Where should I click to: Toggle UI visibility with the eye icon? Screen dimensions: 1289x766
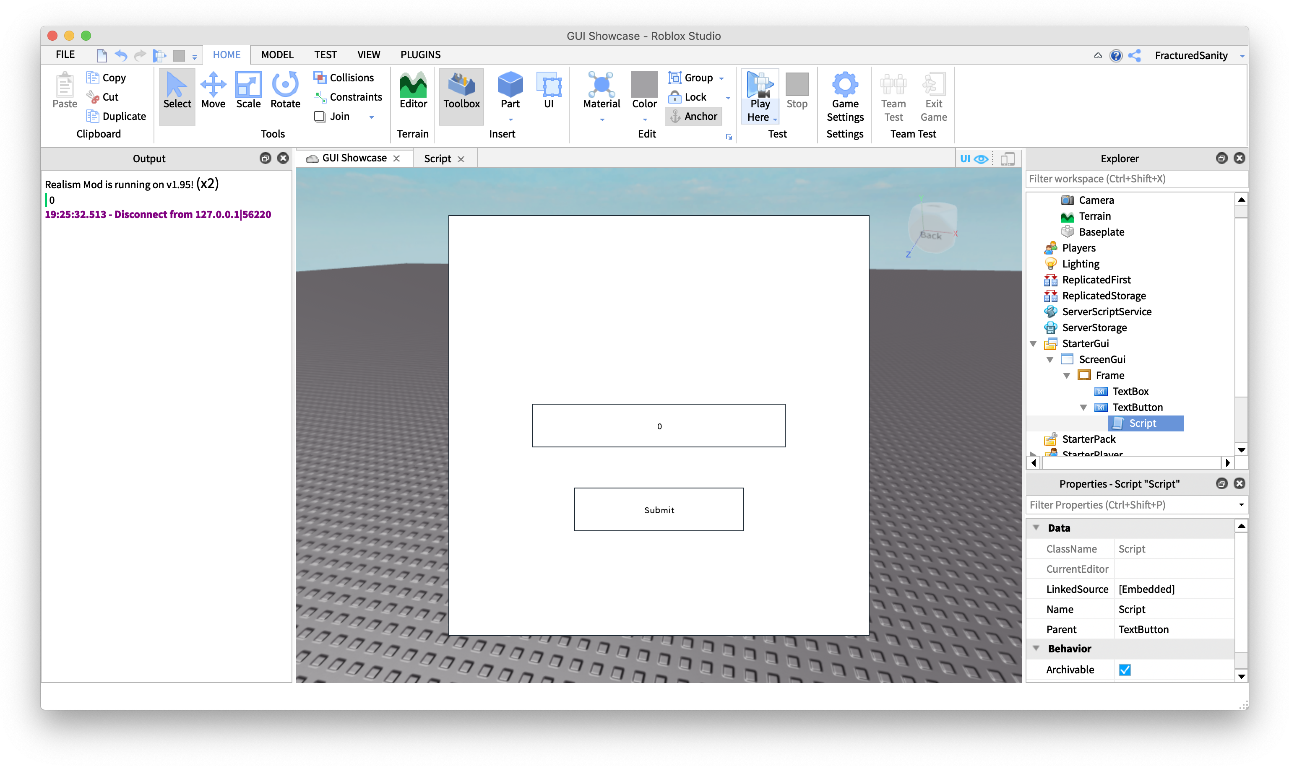click(981, 158)
